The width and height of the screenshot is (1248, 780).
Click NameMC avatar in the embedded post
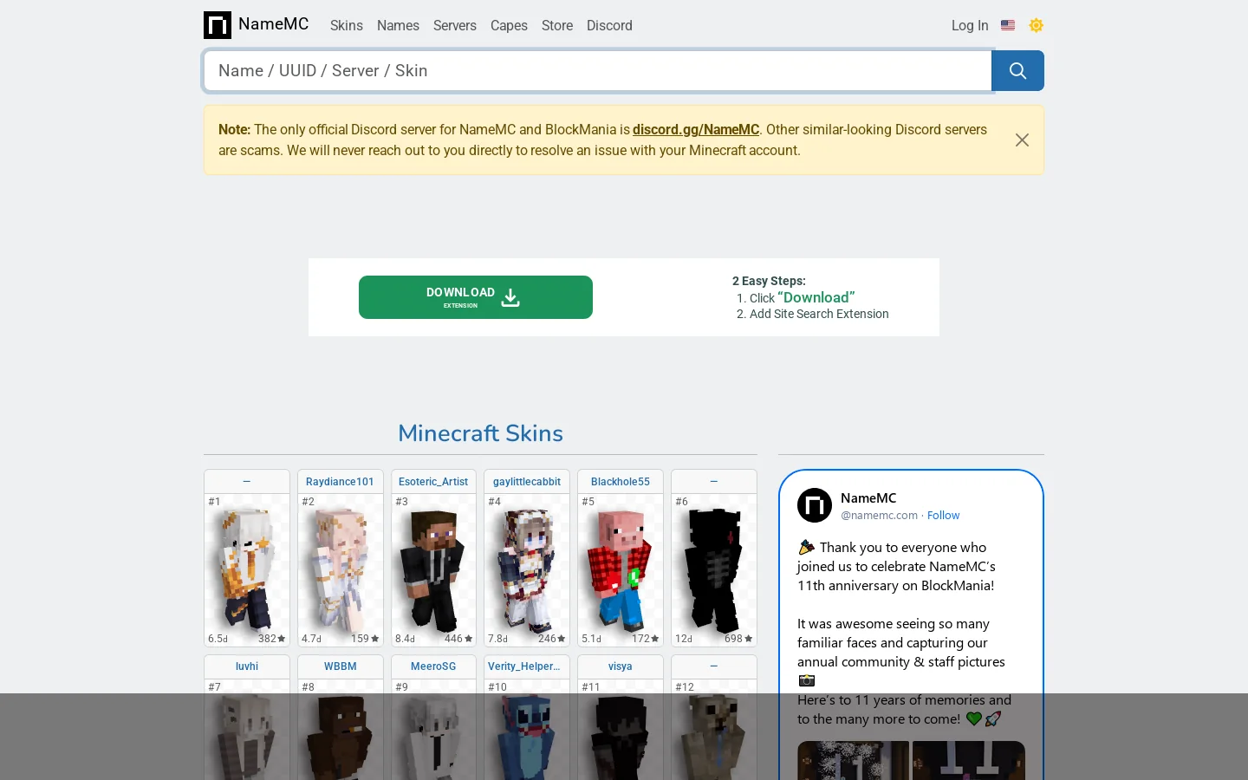tap(815, 505)
